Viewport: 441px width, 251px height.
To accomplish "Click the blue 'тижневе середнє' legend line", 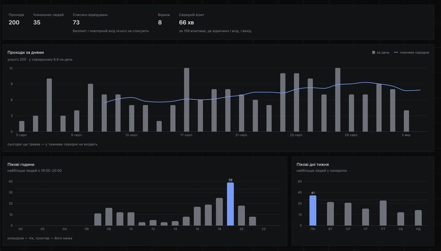I will [x=396, y=52].
